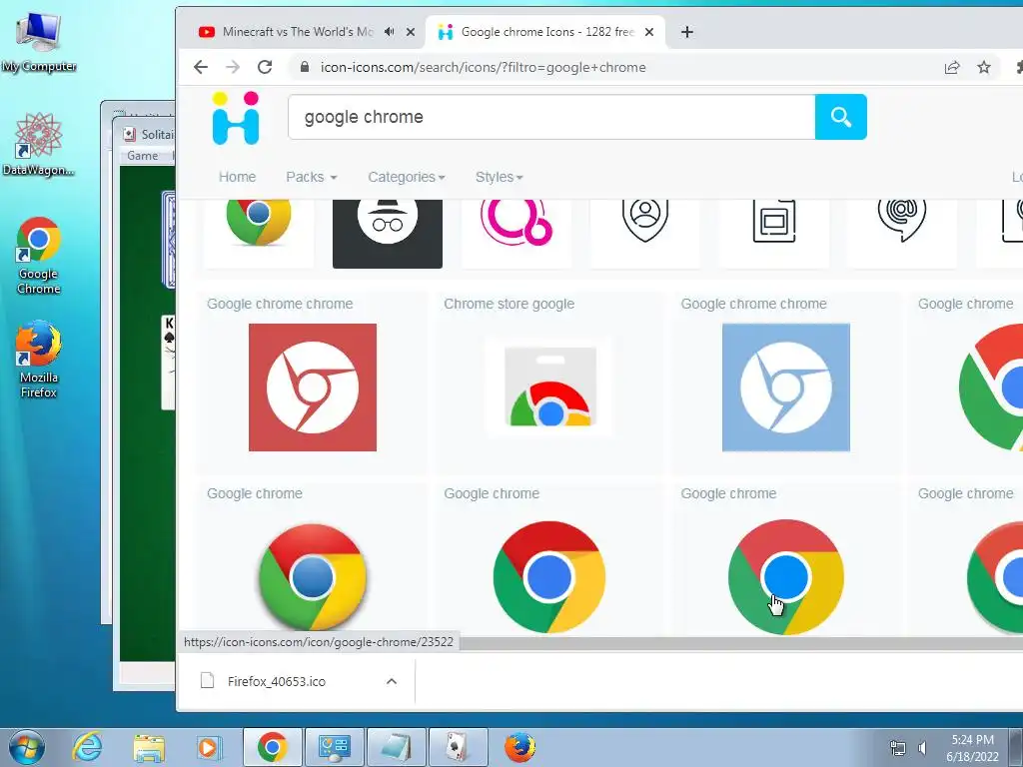Select the incognito hat icon thumbnail
The width and height of the screenshot is (1023, 767).
pyautogui.click(x=388, y=234)
